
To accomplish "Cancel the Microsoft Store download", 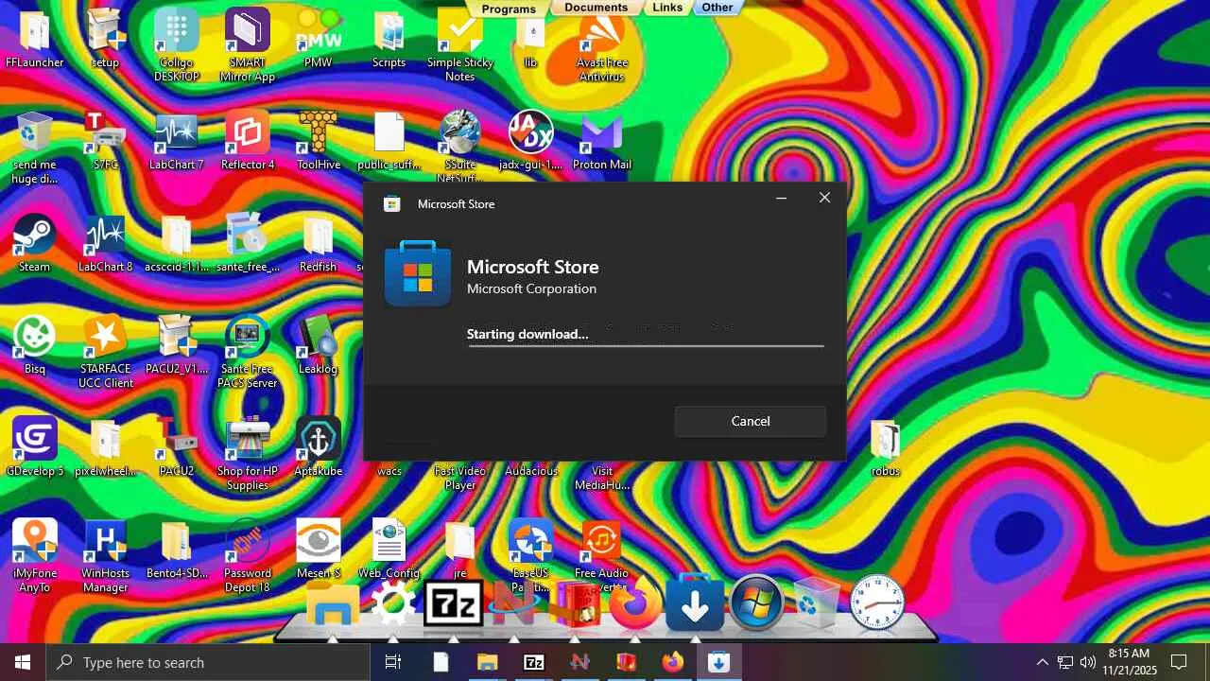I will click(751, 421).
